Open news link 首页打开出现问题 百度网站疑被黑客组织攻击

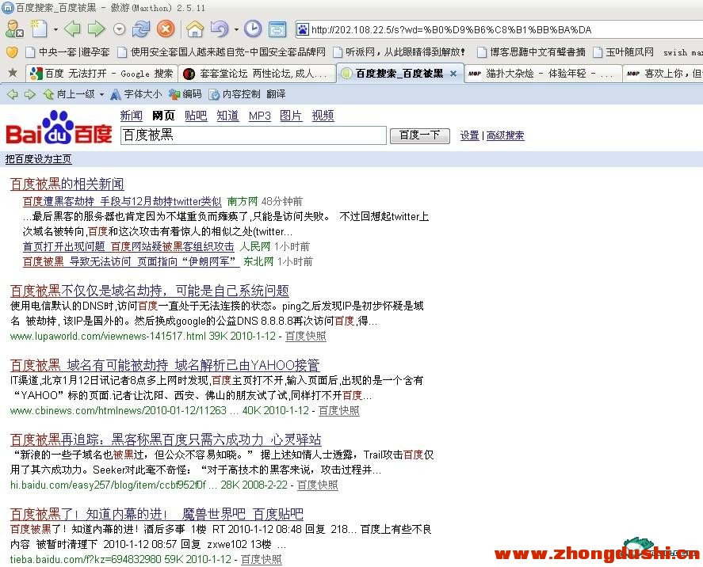(128, 246)
